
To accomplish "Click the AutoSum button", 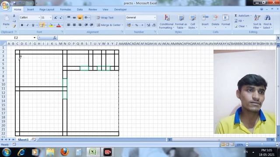I will (243, 16).
